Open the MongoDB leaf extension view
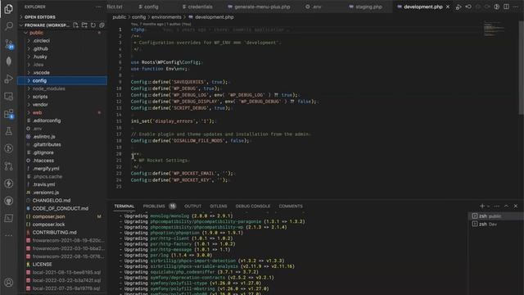The image size is (524, 295). tap(9, 61)
